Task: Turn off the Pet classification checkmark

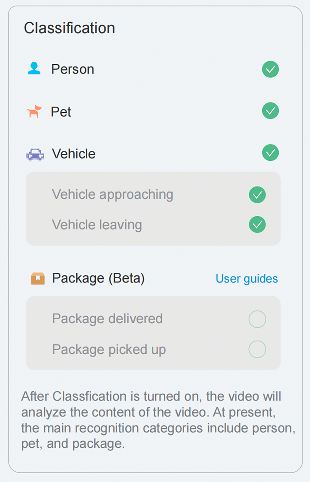Action: [270, 111]
